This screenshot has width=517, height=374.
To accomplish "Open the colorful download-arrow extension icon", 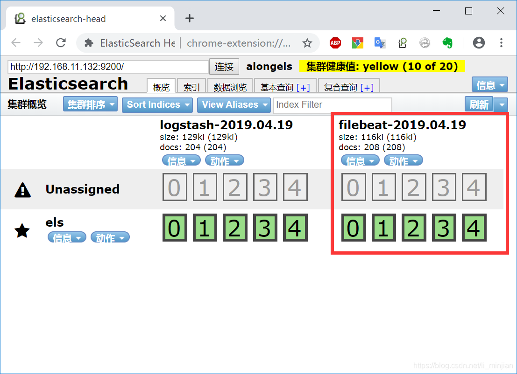I will 358,43.
